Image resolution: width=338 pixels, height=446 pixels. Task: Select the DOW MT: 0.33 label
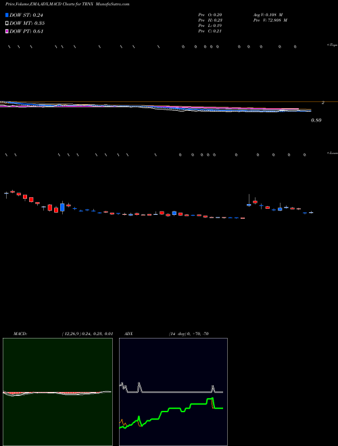(27, 24)
